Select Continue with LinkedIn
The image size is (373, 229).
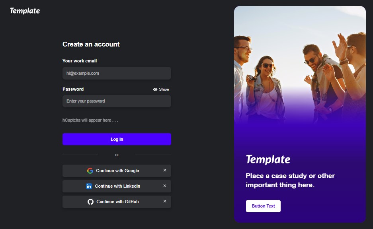click(117, 186)
